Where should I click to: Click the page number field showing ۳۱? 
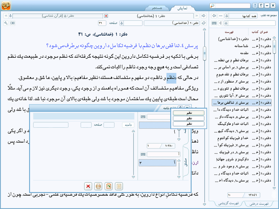tap(102, 23)
